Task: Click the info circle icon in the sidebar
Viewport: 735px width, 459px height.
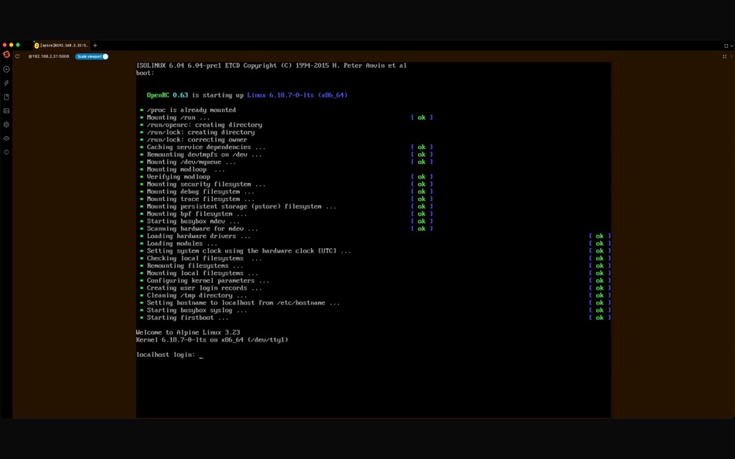Action: pyautogui.click(x=6, y=152)
